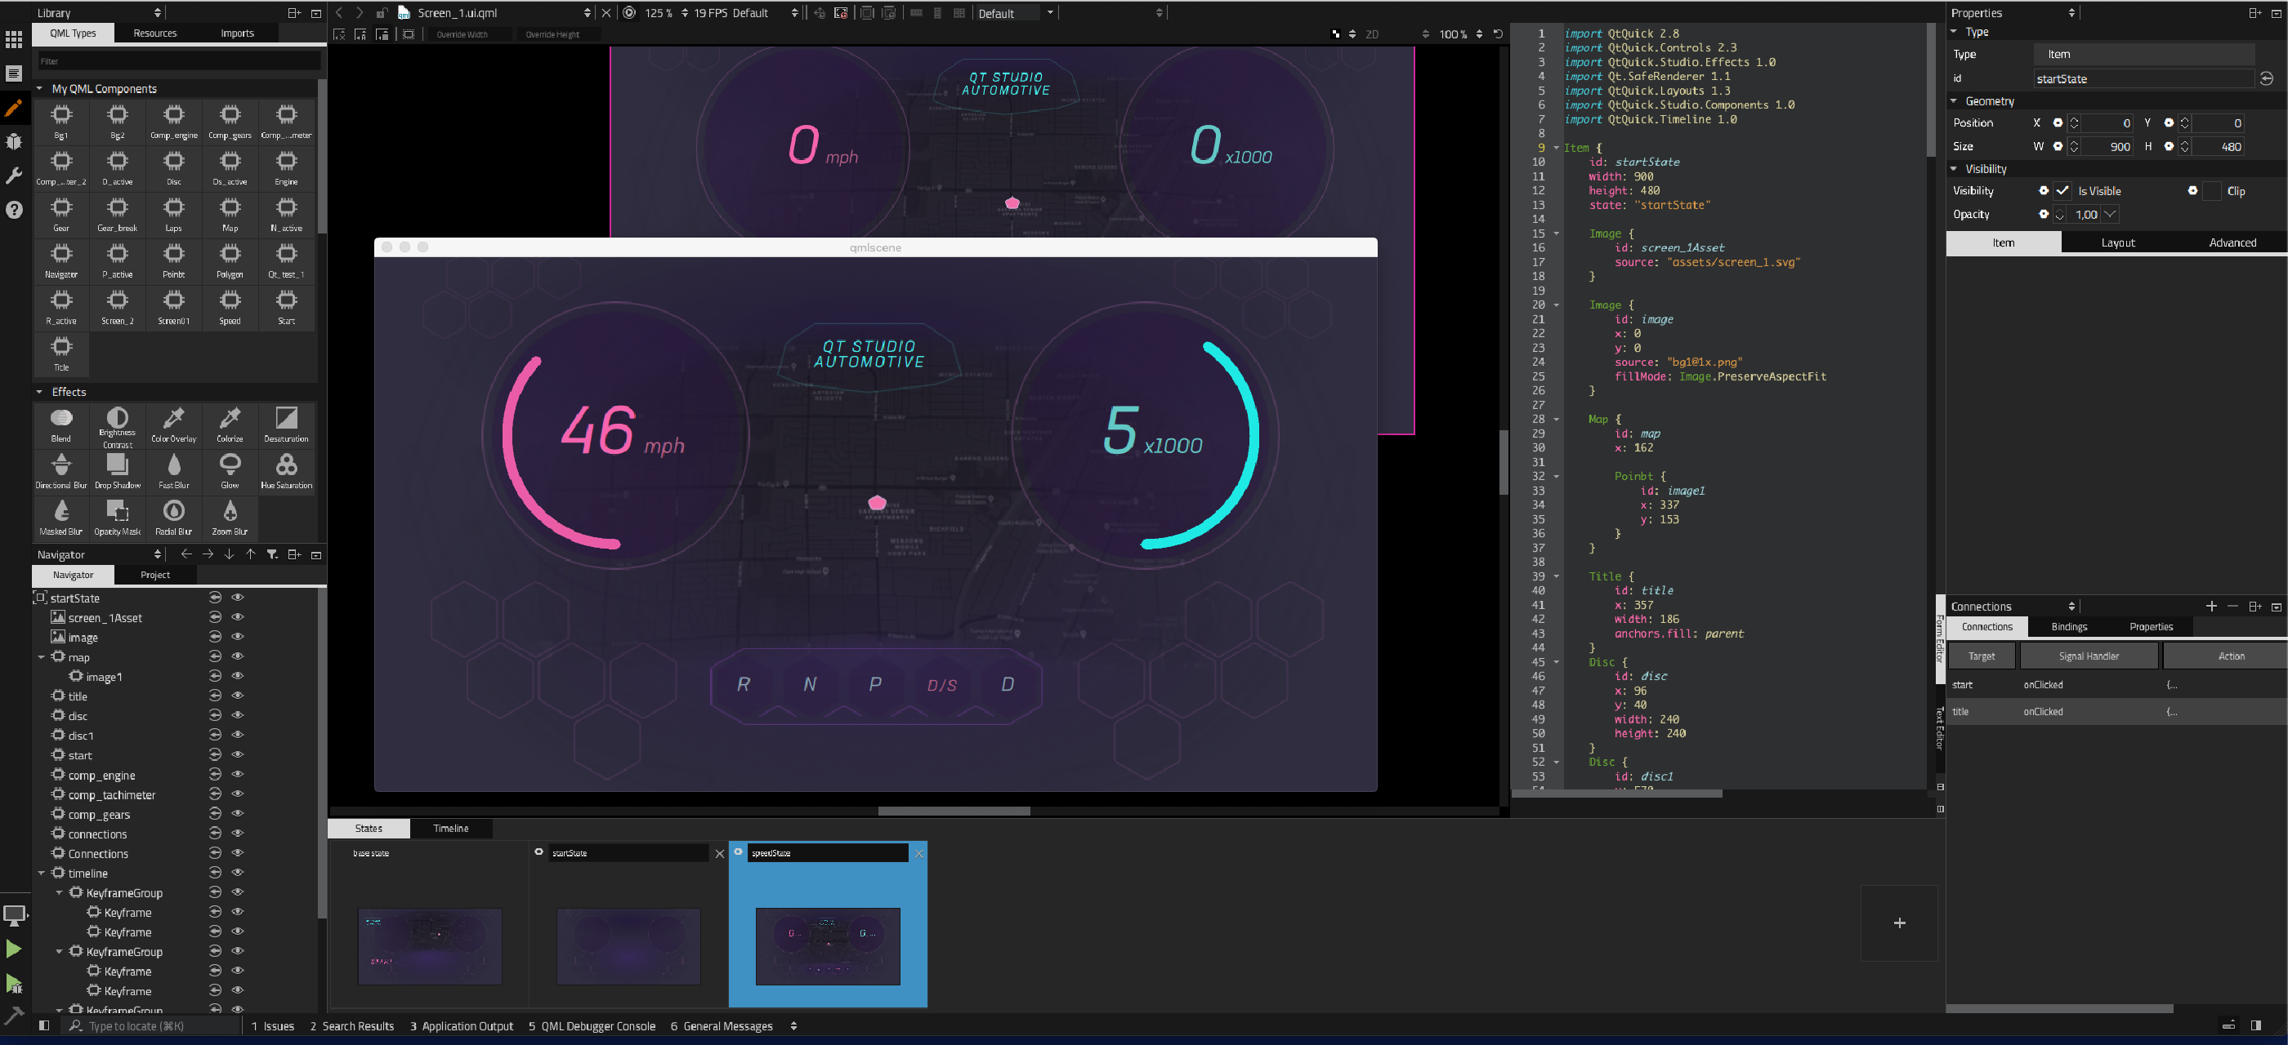The height and width of the screenshot is (1045, 2288).
Task: Select Comp_engine component in library
Action: (174, 122)
